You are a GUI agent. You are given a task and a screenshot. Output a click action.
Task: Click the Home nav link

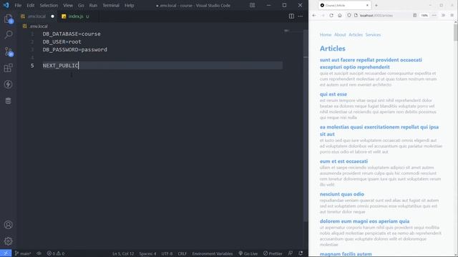326,35
